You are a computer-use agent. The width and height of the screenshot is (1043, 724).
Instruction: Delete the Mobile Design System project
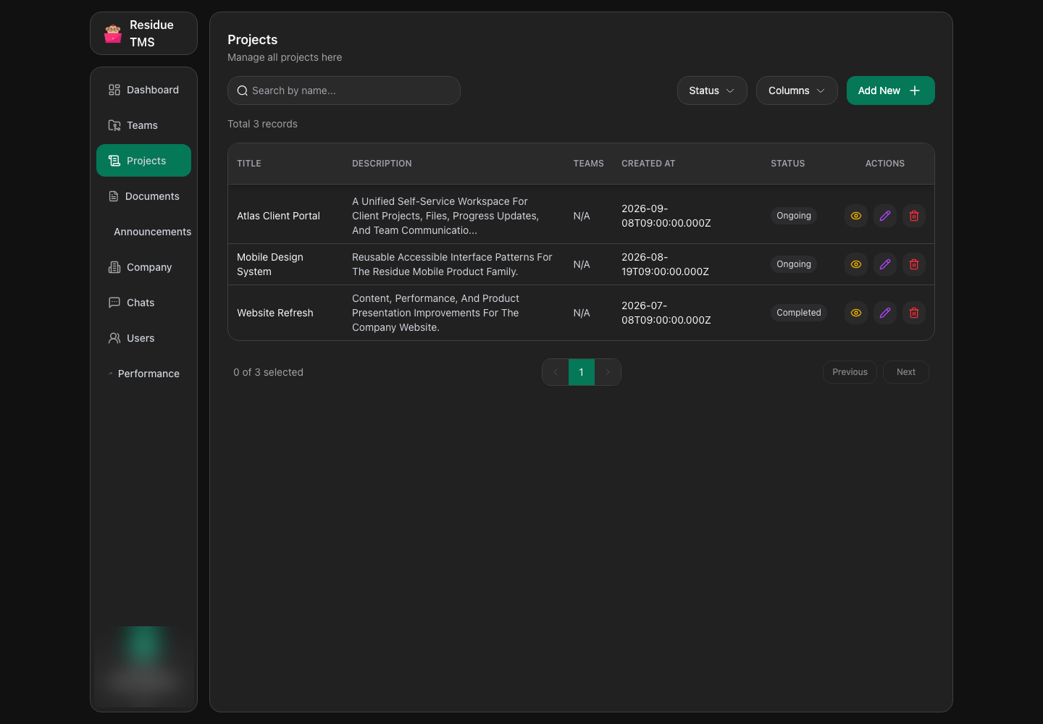914,264
